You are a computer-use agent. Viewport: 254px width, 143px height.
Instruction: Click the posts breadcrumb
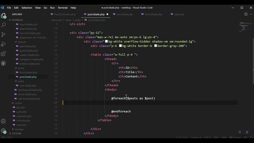click(77, 20)
